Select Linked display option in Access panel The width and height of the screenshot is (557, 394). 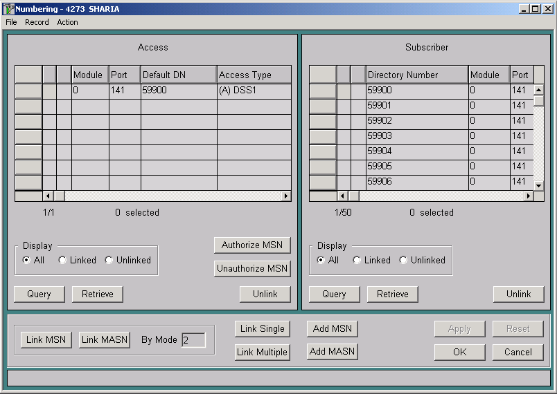point(62,261)
